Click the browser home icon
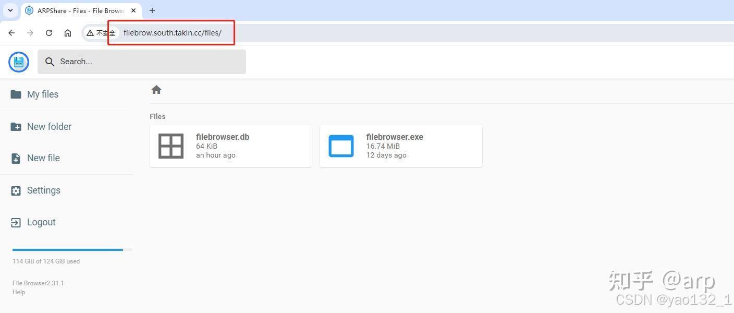 (68, 32)
